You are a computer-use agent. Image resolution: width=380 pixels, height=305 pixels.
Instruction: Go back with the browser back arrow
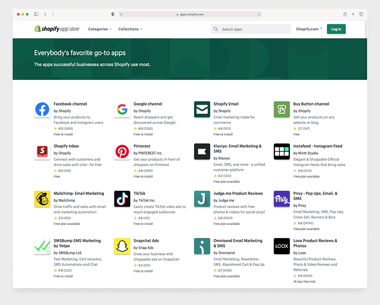[x=45, y=14]
